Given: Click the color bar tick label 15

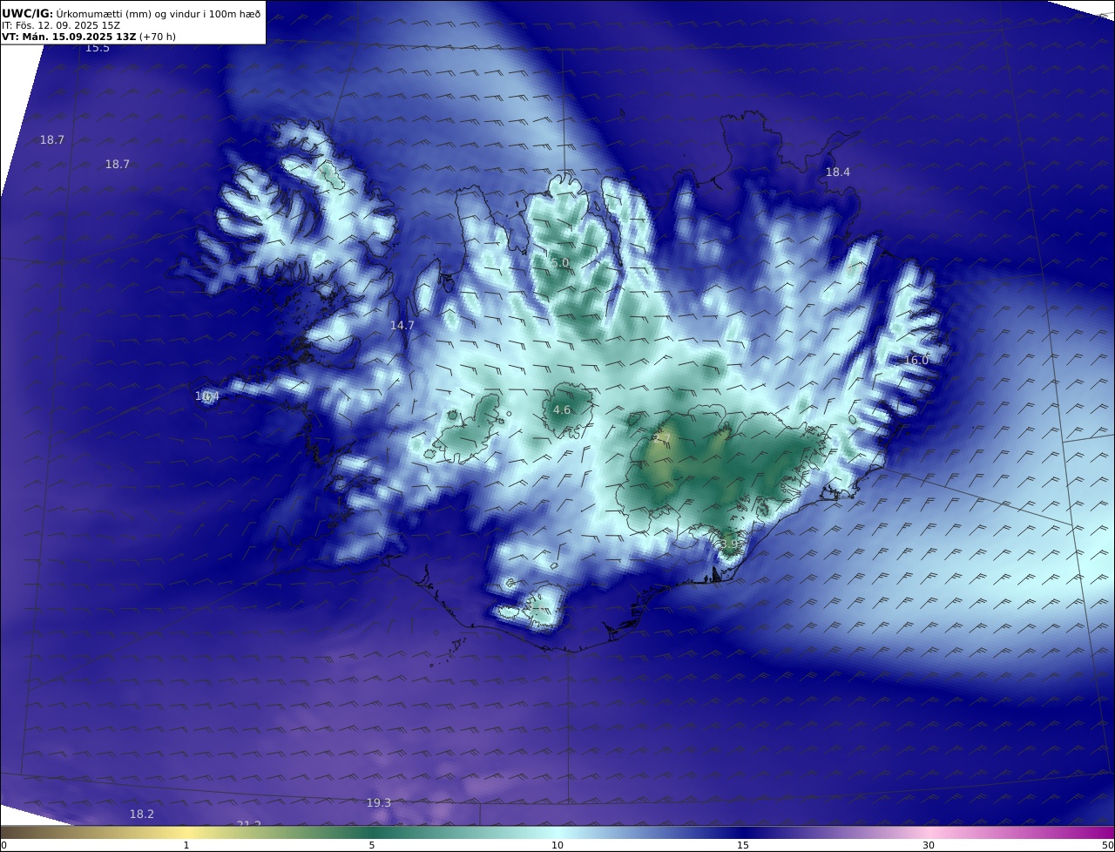Looking at the screenshot, I should [743, 845].
